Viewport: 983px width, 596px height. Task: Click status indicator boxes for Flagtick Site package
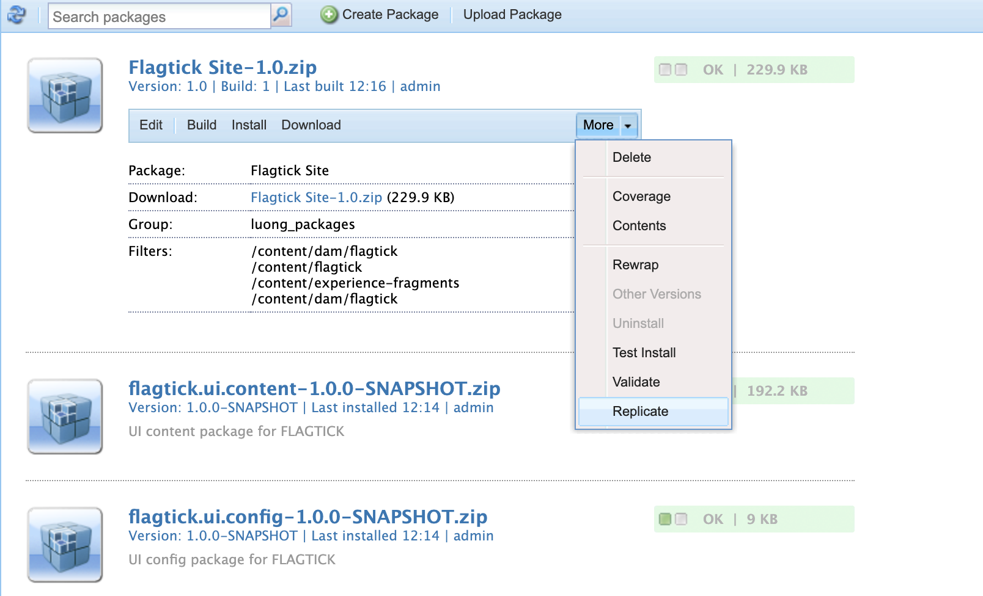click(x=672, y=70)
